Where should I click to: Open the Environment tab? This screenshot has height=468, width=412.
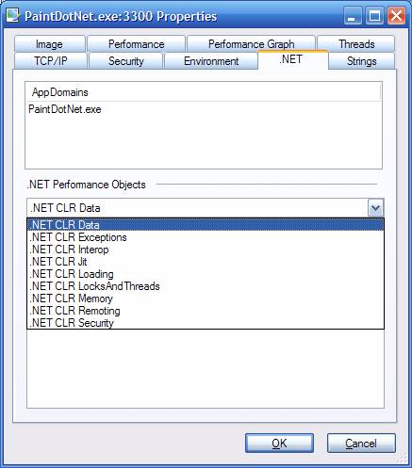click(211, 61)
